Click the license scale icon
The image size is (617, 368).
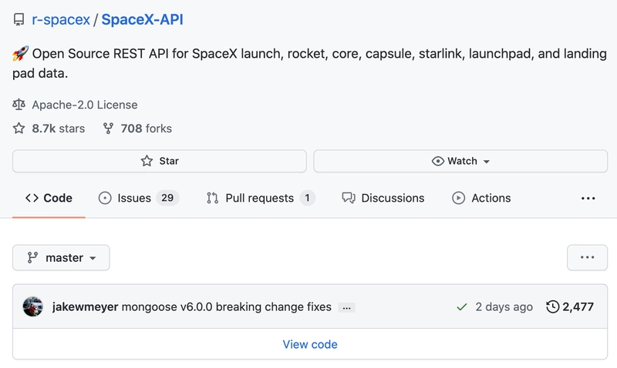pyautogui.click(x=19, y=105)
